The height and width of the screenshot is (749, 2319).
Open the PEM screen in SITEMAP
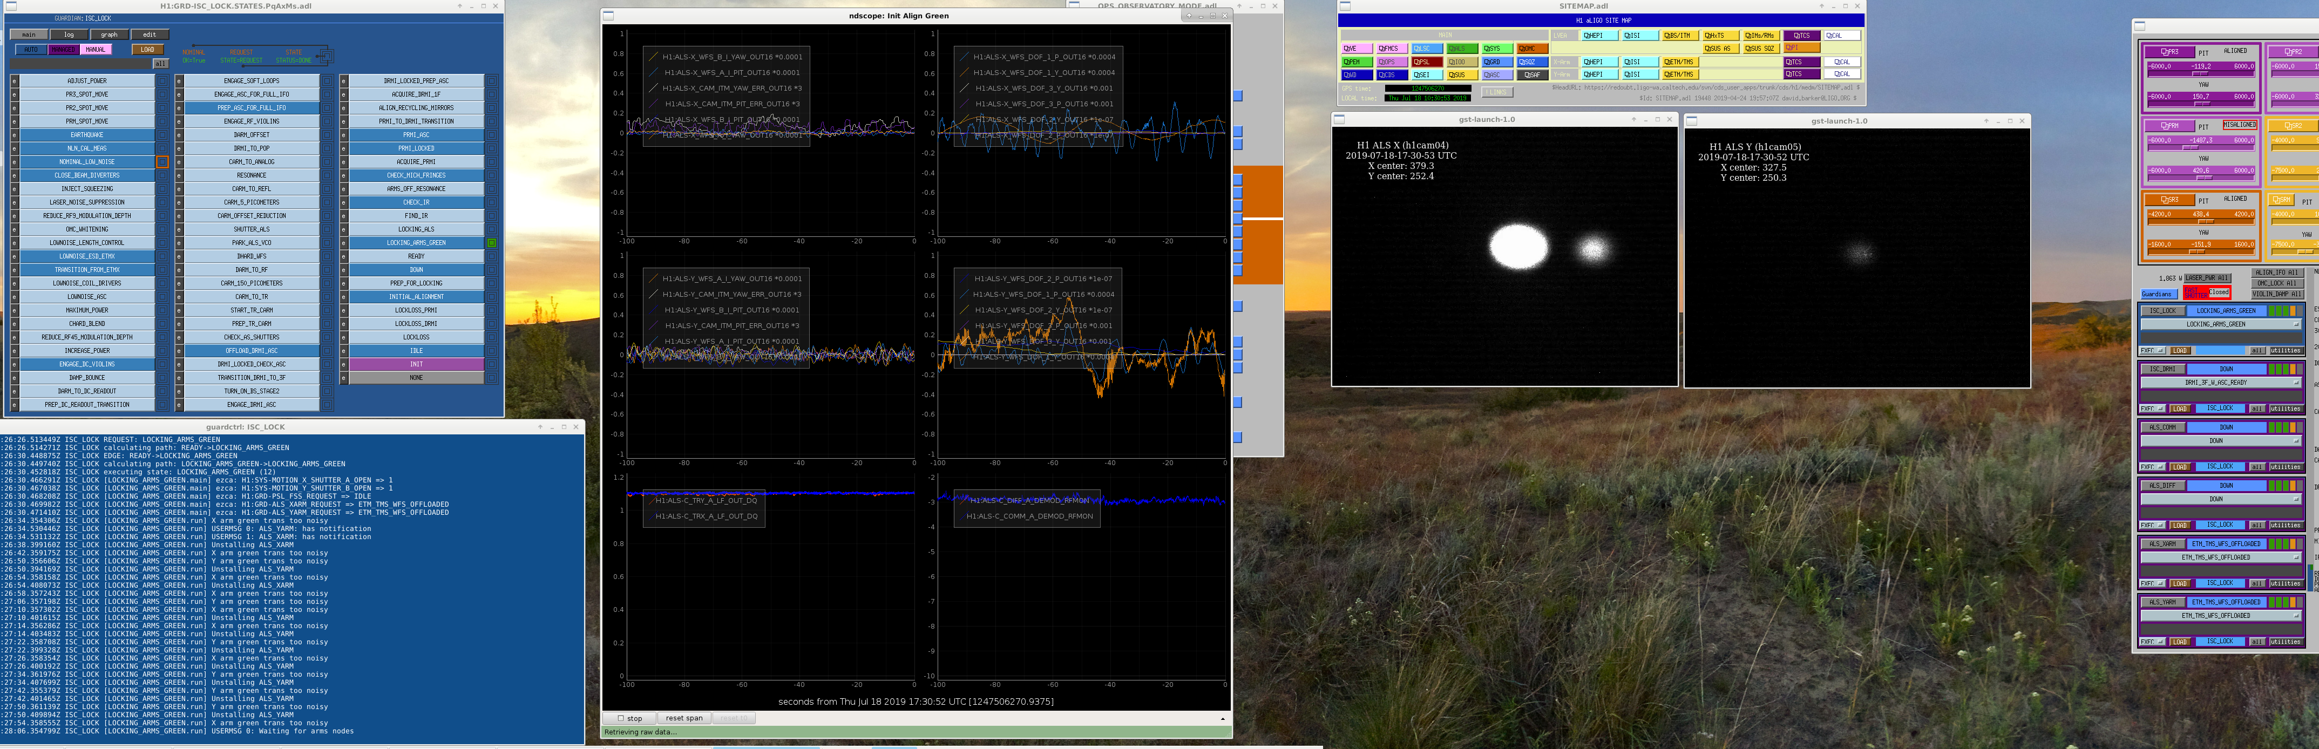click(1357, 62)
